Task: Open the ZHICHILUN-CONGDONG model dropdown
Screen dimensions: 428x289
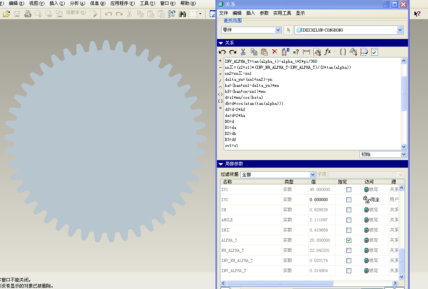Action: point(400,30)
